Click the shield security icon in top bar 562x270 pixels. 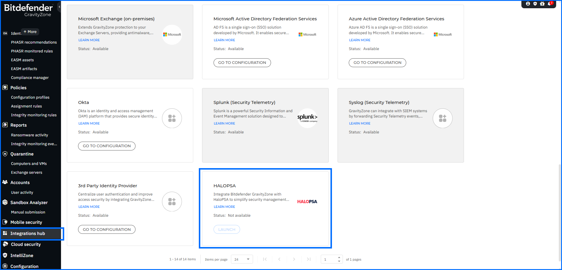(535, 4)
